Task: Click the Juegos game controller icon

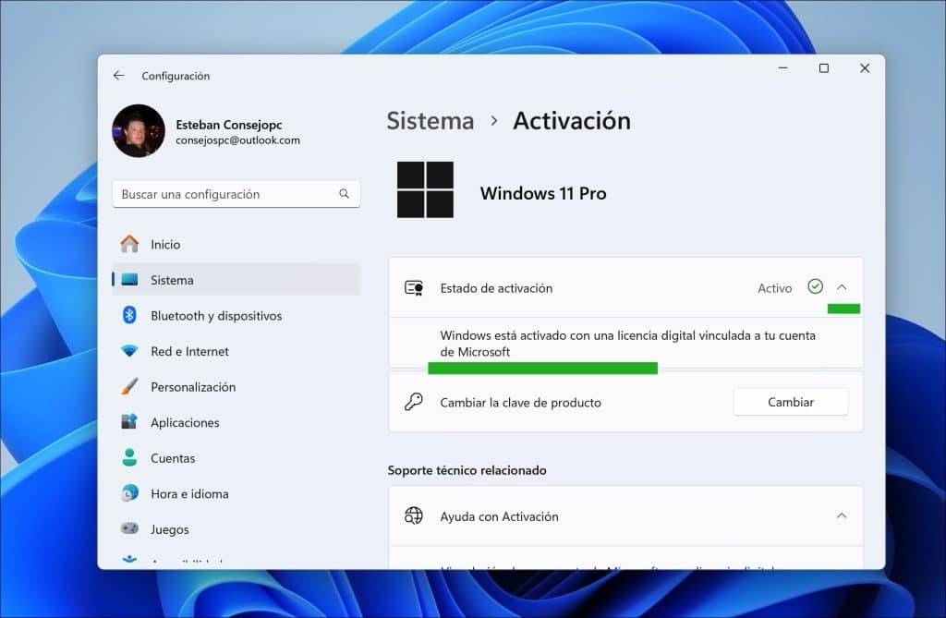Action: tap(129, 528)
